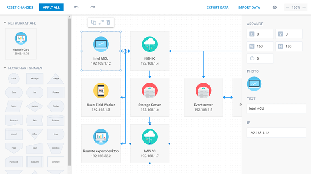The height and width of the screenshot is (174, 311).
Task: Select the Database flowchart shape
Action: 56,120
